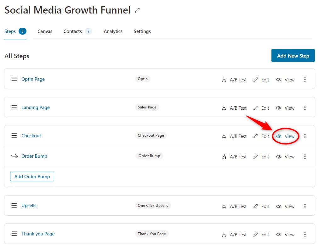319x248 pixels.
Task: Click the Edit pencil icon for Thank you Page
Action: (256, 234)
